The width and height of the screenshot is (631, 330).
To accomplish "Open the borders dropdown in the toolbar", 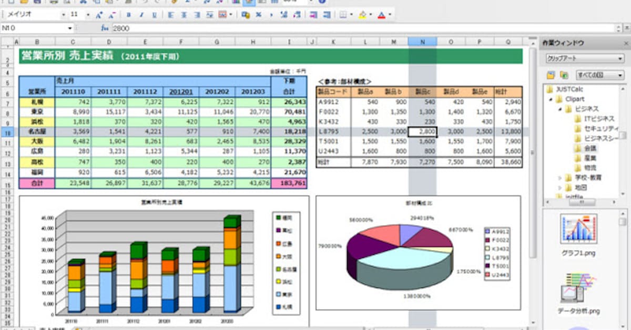I will [350, 15].
